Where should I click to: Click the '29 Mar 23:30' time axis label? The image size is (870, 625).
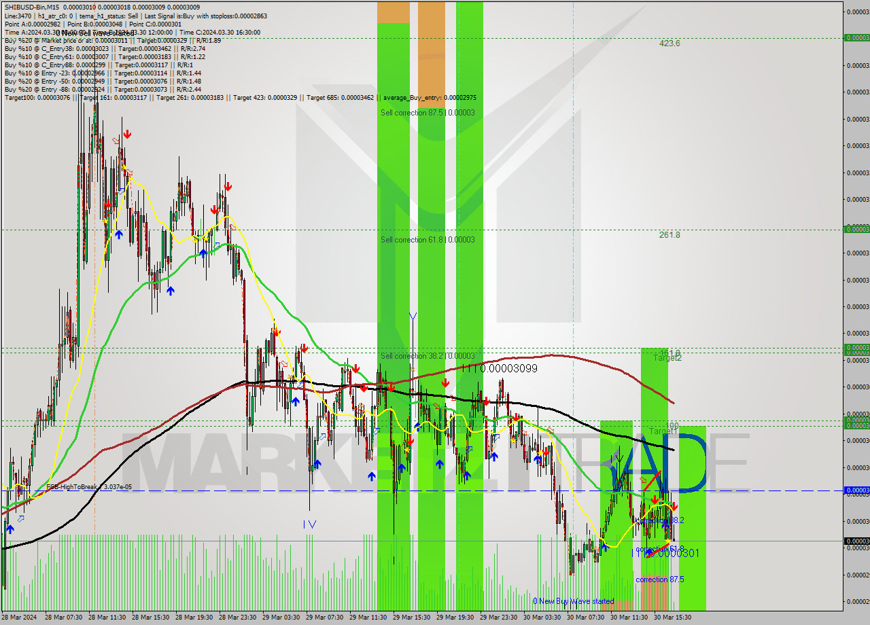tap(498, 618)
